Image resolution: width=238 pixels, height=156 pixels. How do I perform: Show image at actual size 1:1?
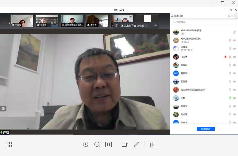(x=108, y=144)
